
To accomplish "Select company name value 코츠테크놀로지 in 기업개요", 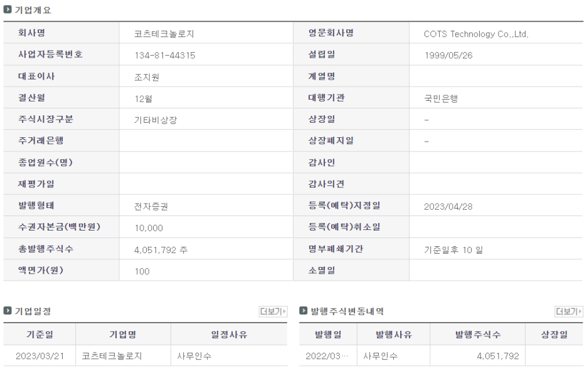I will click(164, 34).
